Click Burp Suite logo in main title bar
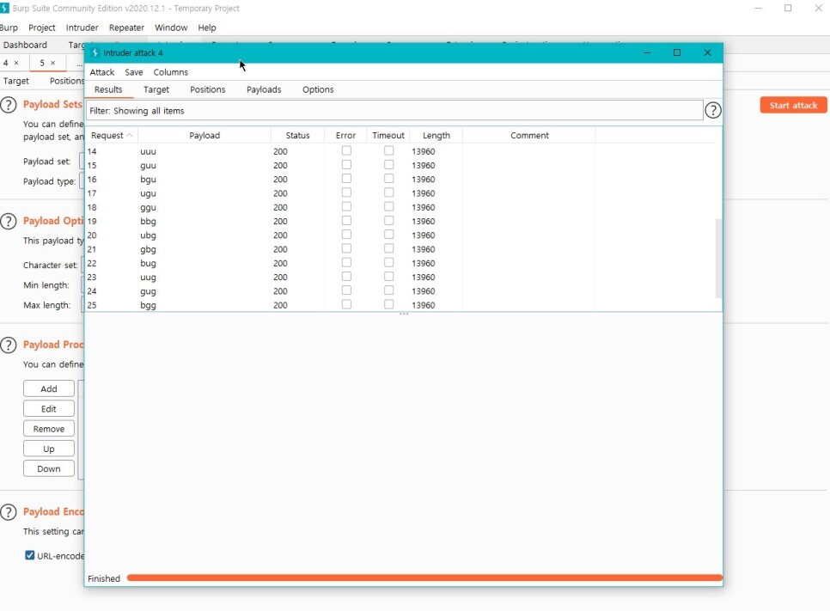 (4, 8)
